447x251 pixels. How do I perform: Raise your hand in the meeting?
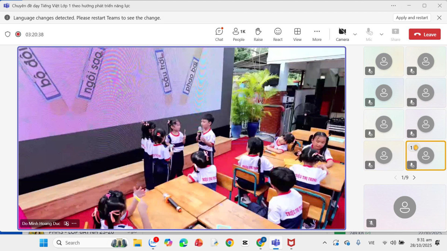click(x=258, y=34)
